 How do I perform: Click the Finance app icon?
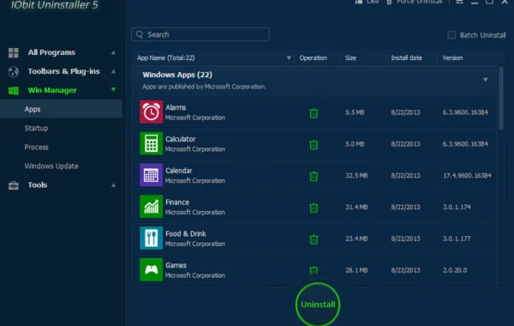[151, 207]
